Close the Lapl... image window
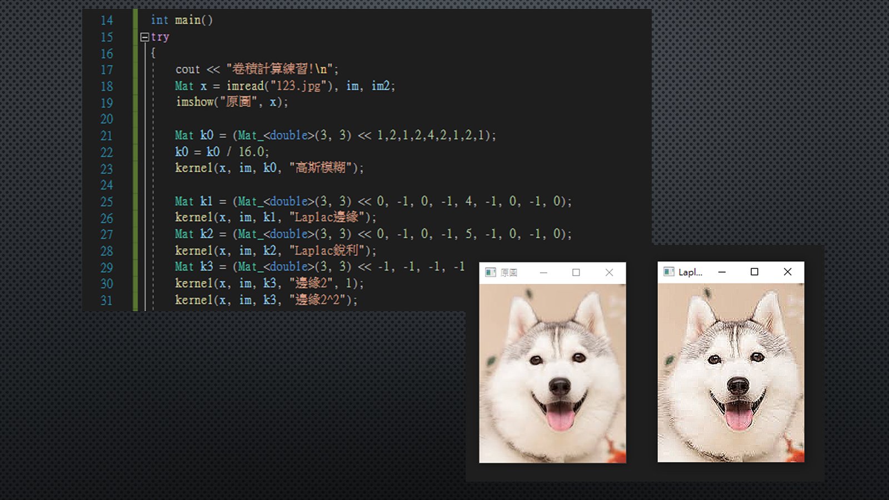The image size is (889, 500). point(787,272)
